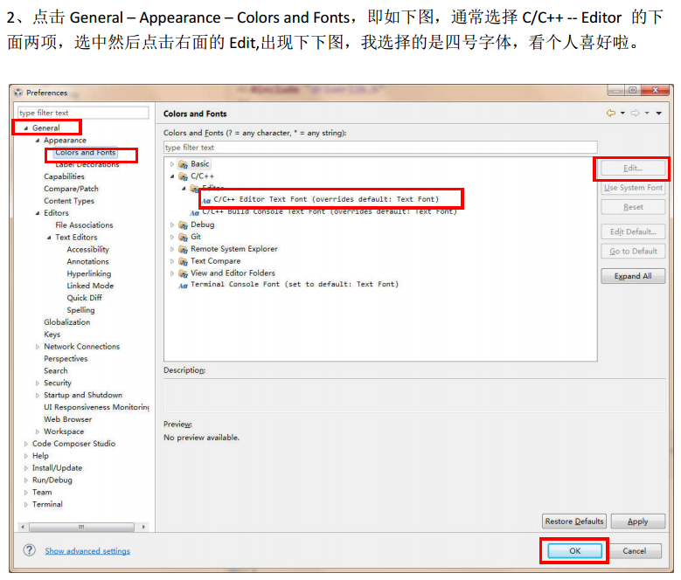
Task: Click the Edit... button
Action: click(633, 169)
